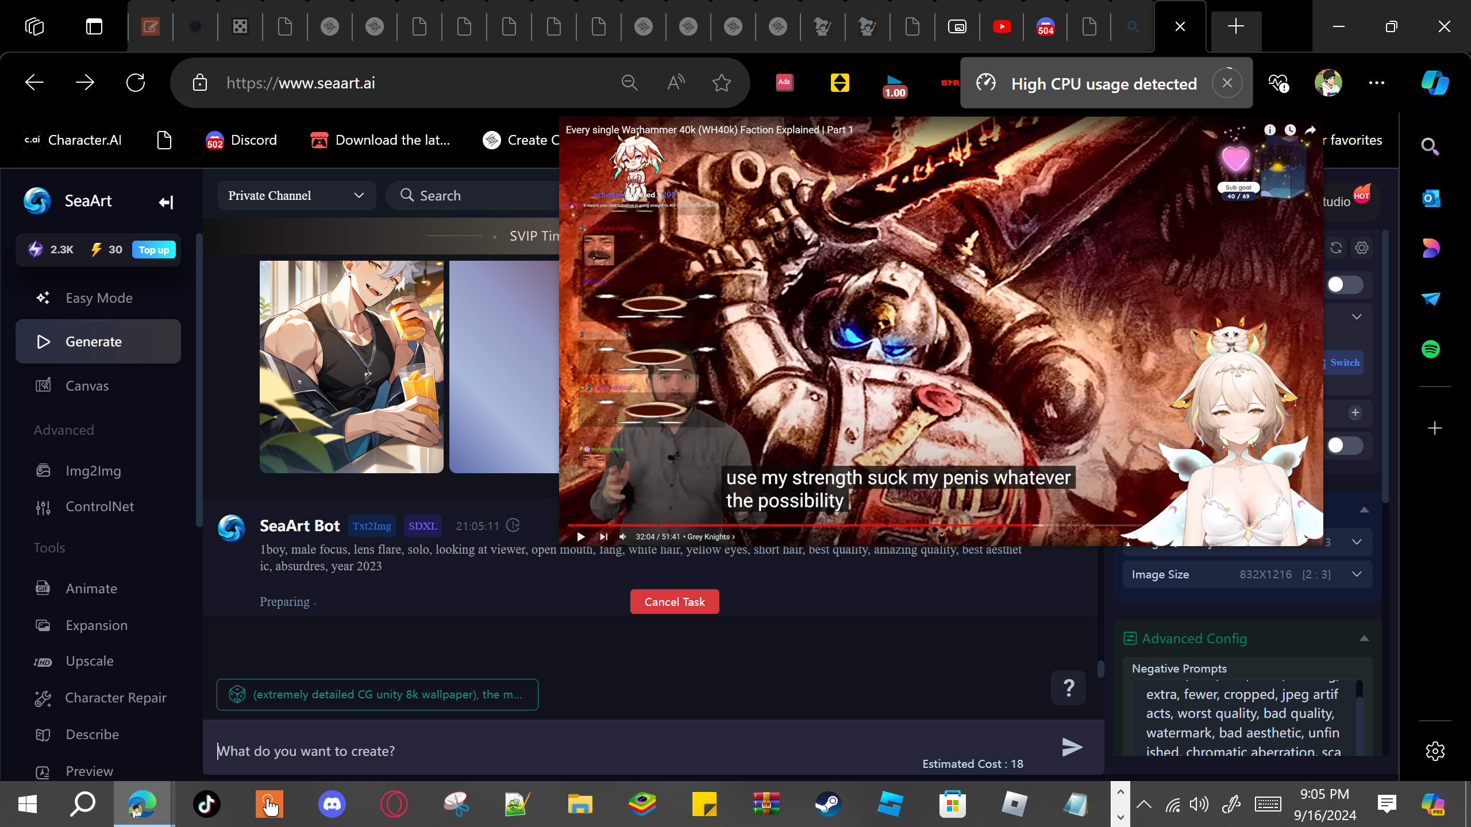Open the Private Channel dropdown
The image size is (1471, 827).
(x=296, y=196)
